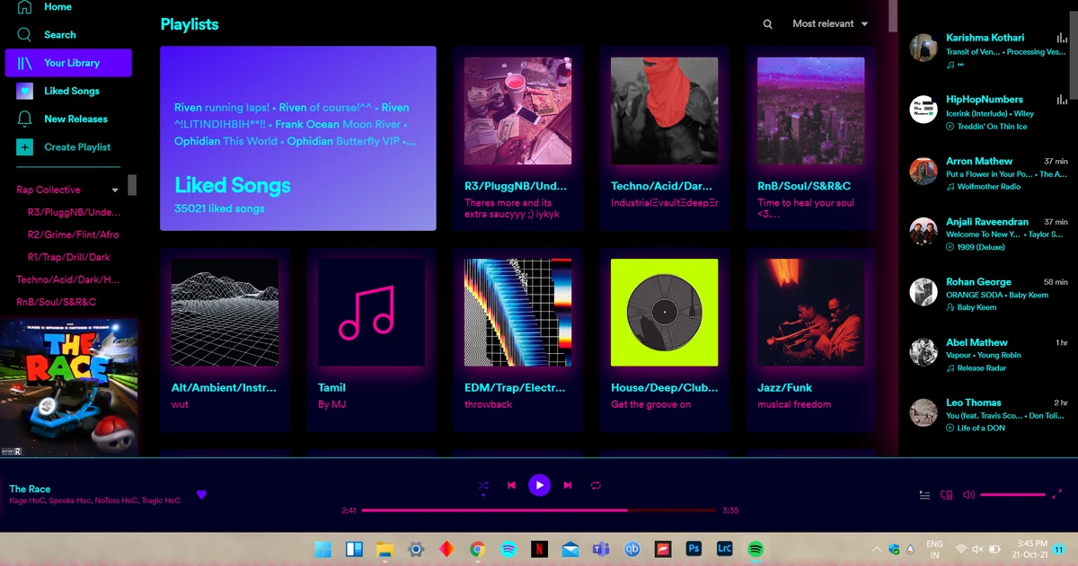The height and width of the screenshot is (566, 1078).
Task: Open the Most relevant sort dropdown
Action: (x=822, y=24)
